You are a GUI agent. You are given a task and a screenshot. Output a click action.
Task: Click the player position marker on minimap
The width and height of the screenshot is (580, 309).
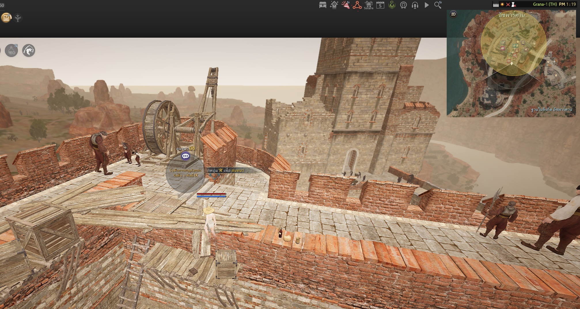point(511,64)
